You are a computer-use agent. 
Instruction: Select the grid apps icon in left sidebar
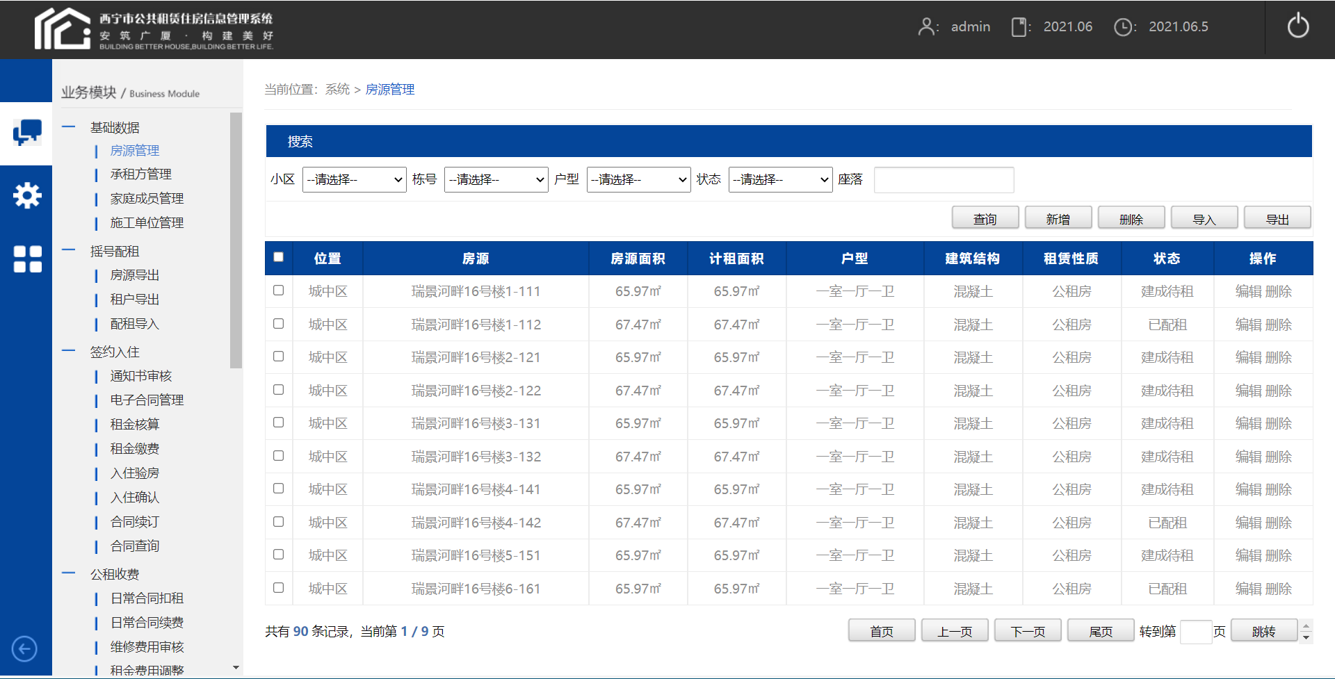pos(26,259)
